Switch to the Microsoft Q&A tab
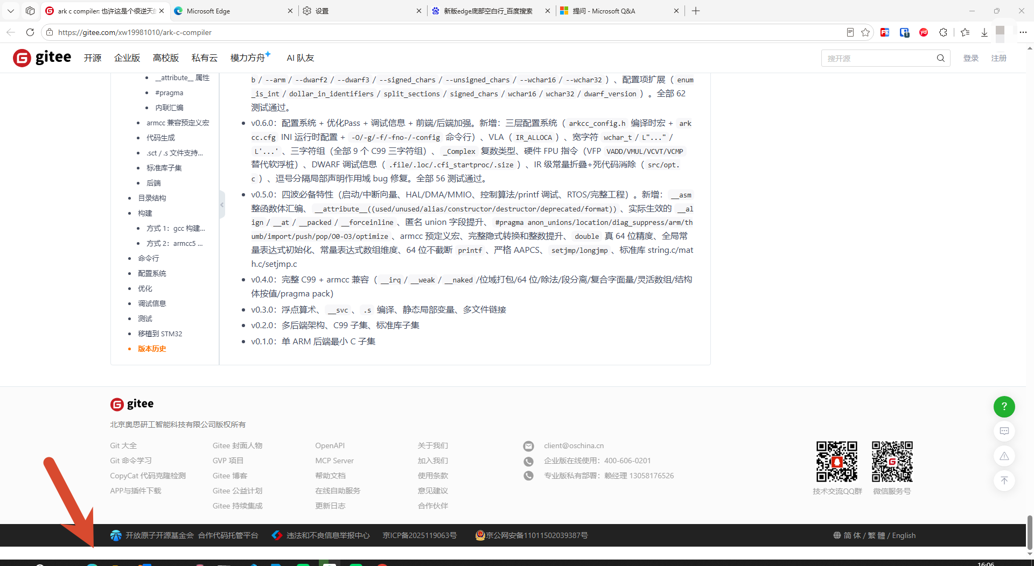1034x566 pixels. tap(619, 11)
